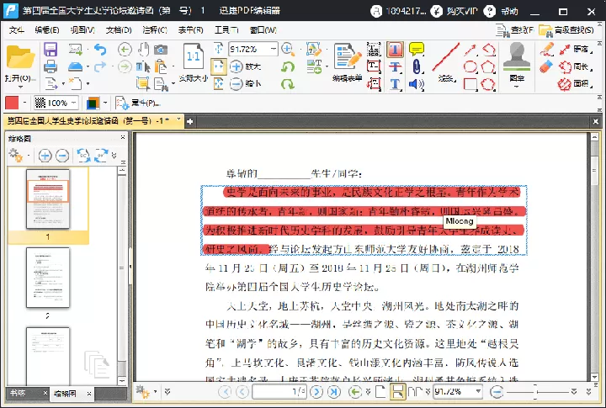The width and height of the screenshot is (606, 408).
Task: Switch to the 书签 panel tab
Action: pos(18,393)
